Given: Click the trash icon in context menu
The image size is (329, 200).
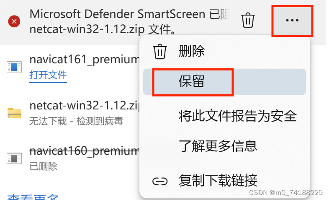Looking at the screenshot, I should coord(160,52).
